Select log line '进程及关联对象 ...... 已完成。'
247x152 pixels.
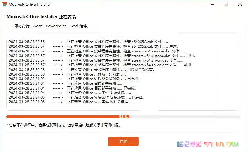[x=74, y=79]
